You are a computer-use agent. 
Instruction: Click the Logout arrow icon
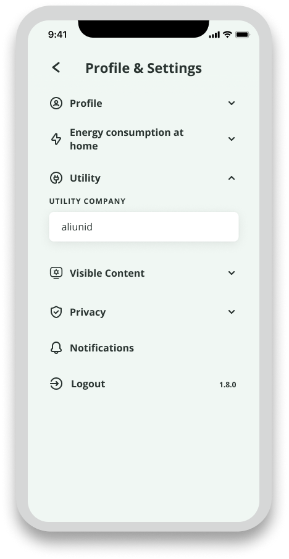[x=56, y=384]
